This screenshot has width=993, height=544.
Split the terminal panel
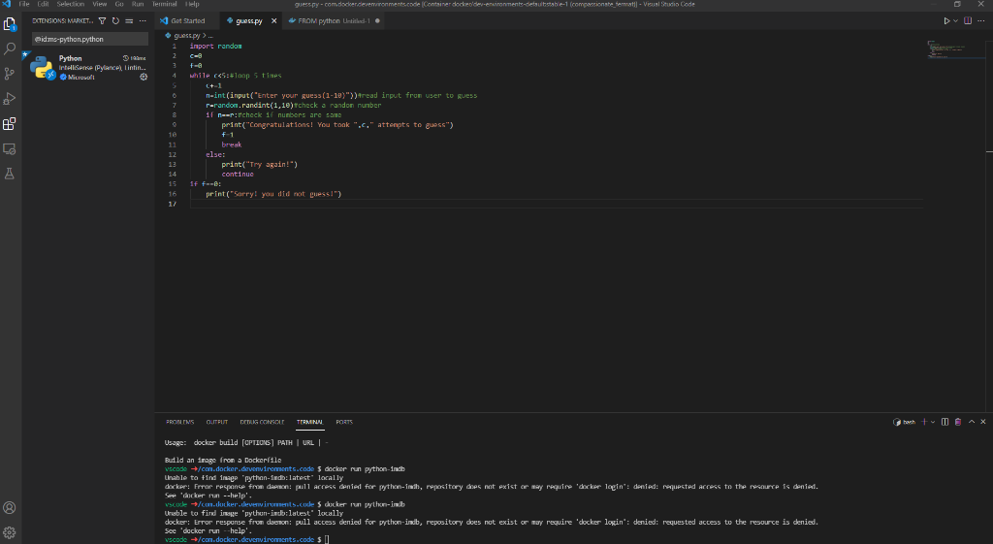[945, 422]
